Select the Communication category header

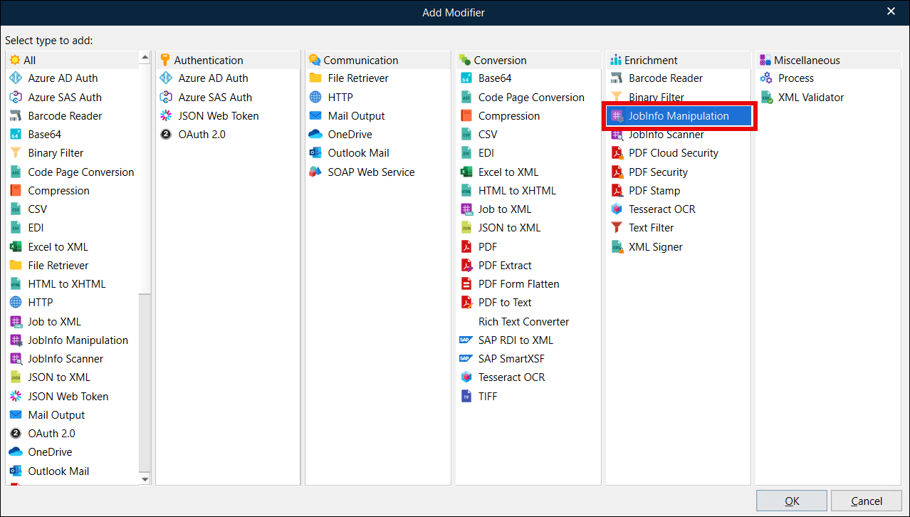point(378,60)
